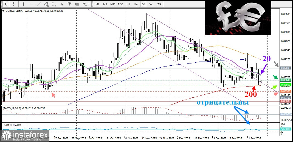Pick the Trendline drawing tool
The width and height of the screenshot is (293, 142).
(39, 4)
